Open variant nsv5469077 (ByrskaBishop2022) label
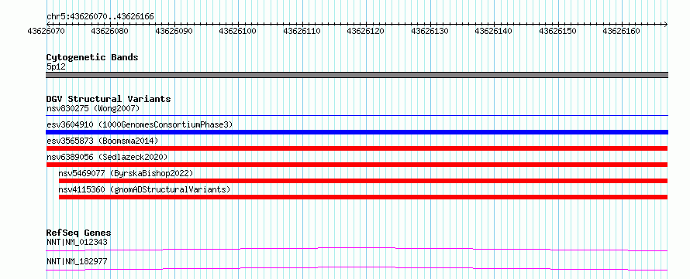The height and width of the screenshot is (279, 690). (x=126, y=173)
